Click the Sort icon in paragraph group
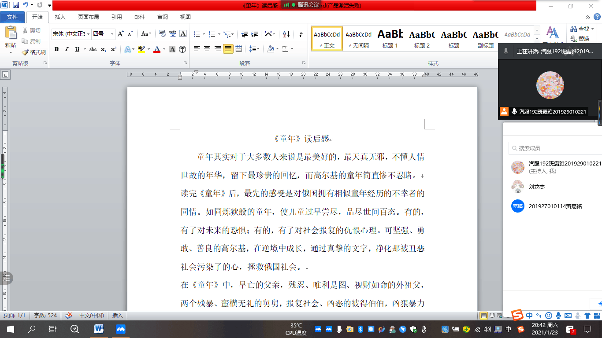The width and height of the screenshot is (602, 338). (x=286, y=34)
